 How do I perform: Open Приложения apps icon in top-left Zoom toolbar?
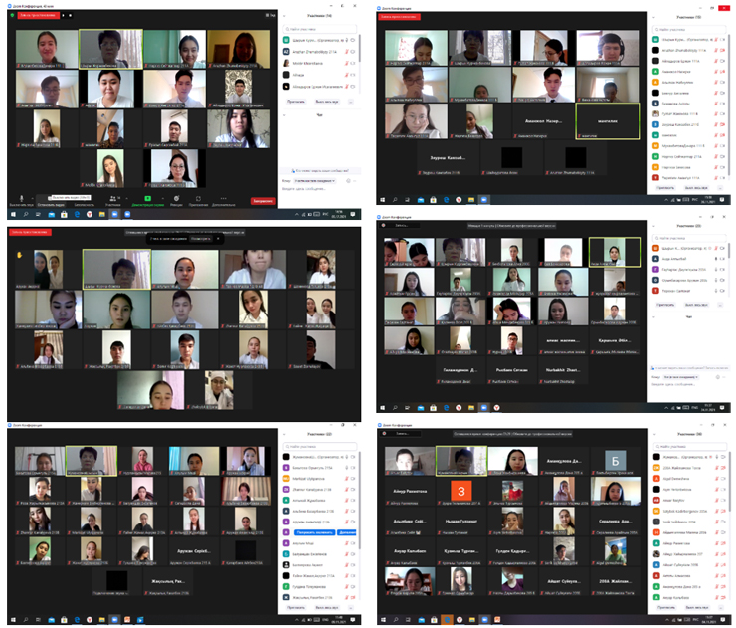pos(198,198)
